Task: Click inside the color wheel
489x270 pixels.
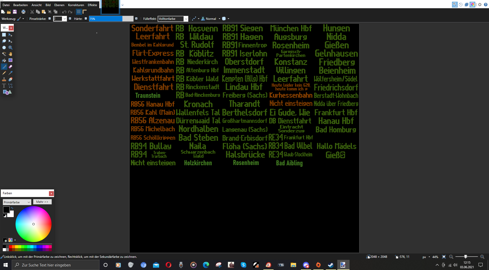Action: point(33,224)
